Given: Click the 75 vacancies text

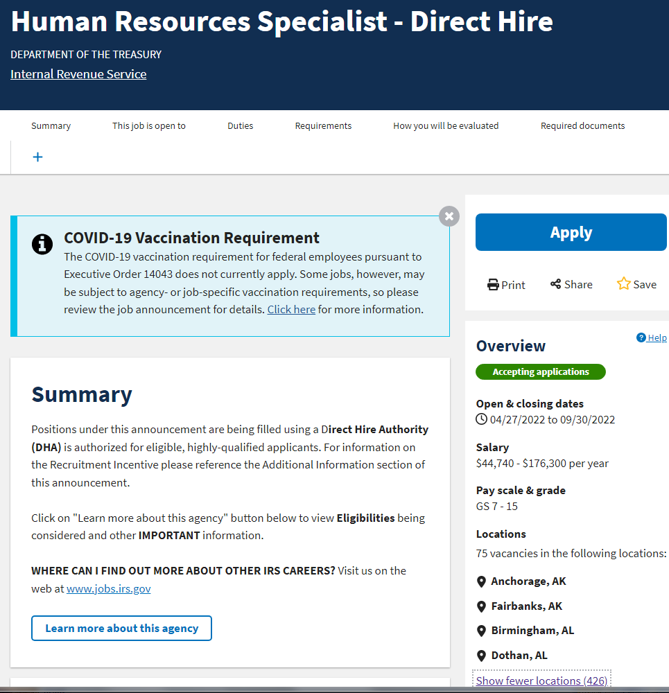Looking at the screenshot, I should point(571,553).
